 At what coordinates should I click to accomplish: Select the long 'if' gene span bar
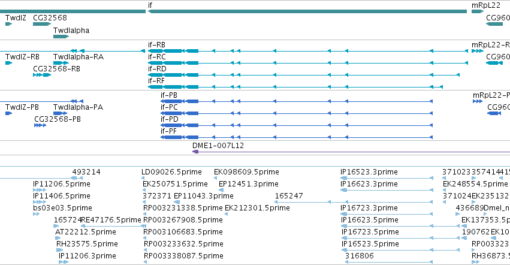(307, 11)
